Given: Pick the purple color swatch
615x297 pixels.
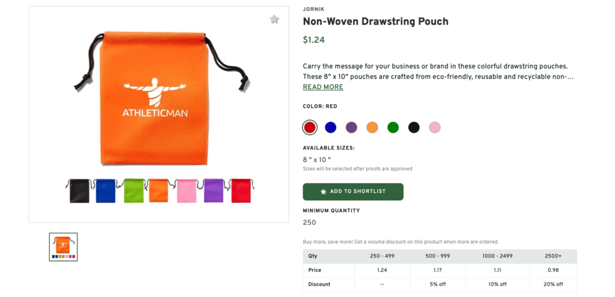Looking at the screenshot, I should click(351, 127).
